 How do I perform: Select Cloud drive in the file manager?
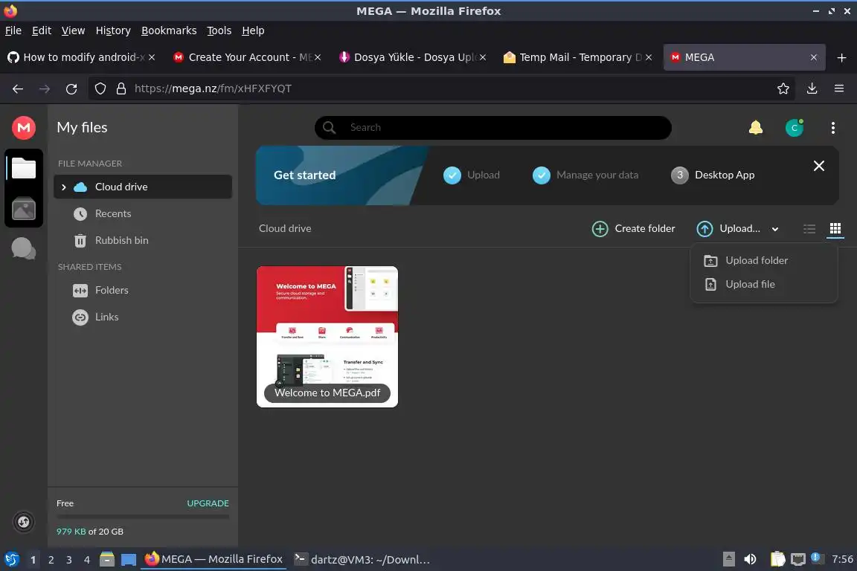click(x=143, y=187)
